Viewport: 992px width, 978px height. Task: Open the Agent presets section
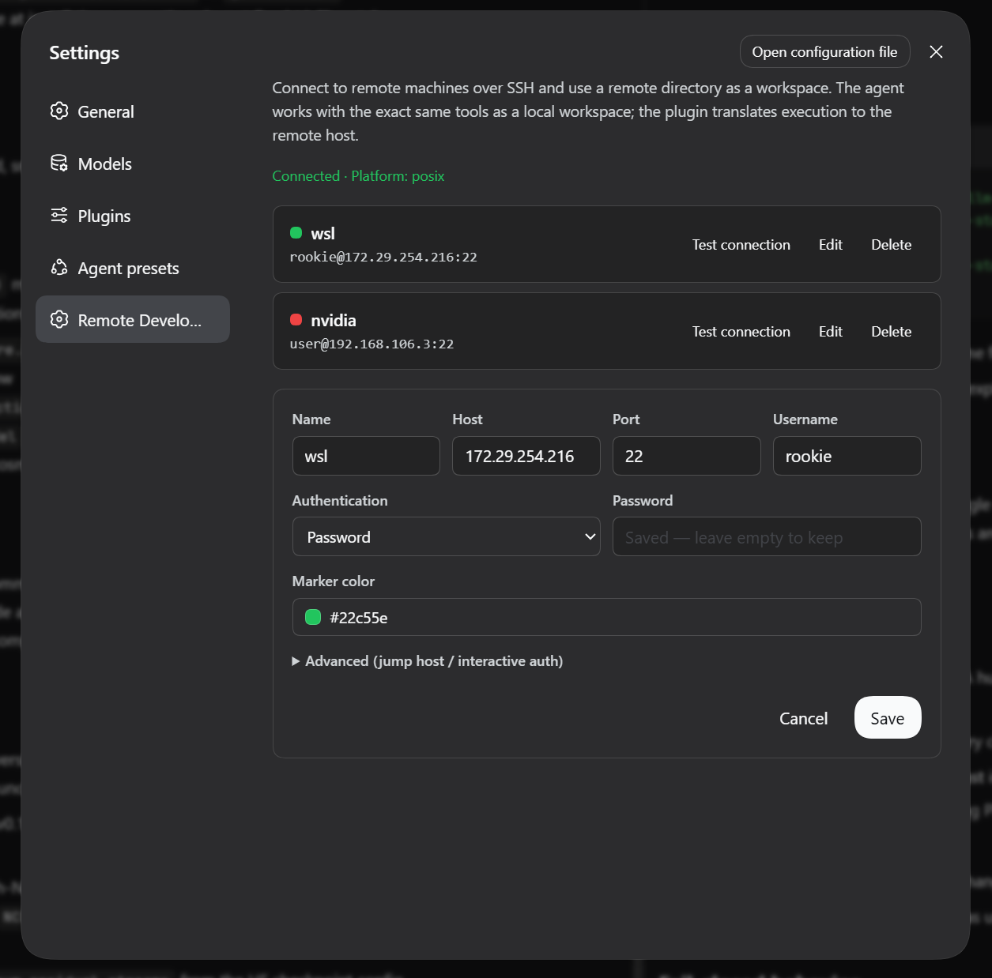[133, 268]
